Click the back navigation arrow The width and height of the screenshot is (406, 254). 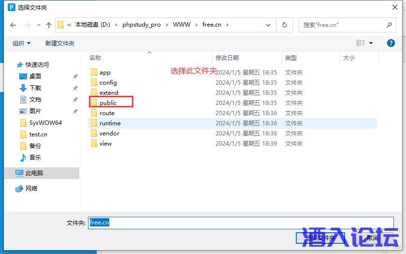(14, 25)
